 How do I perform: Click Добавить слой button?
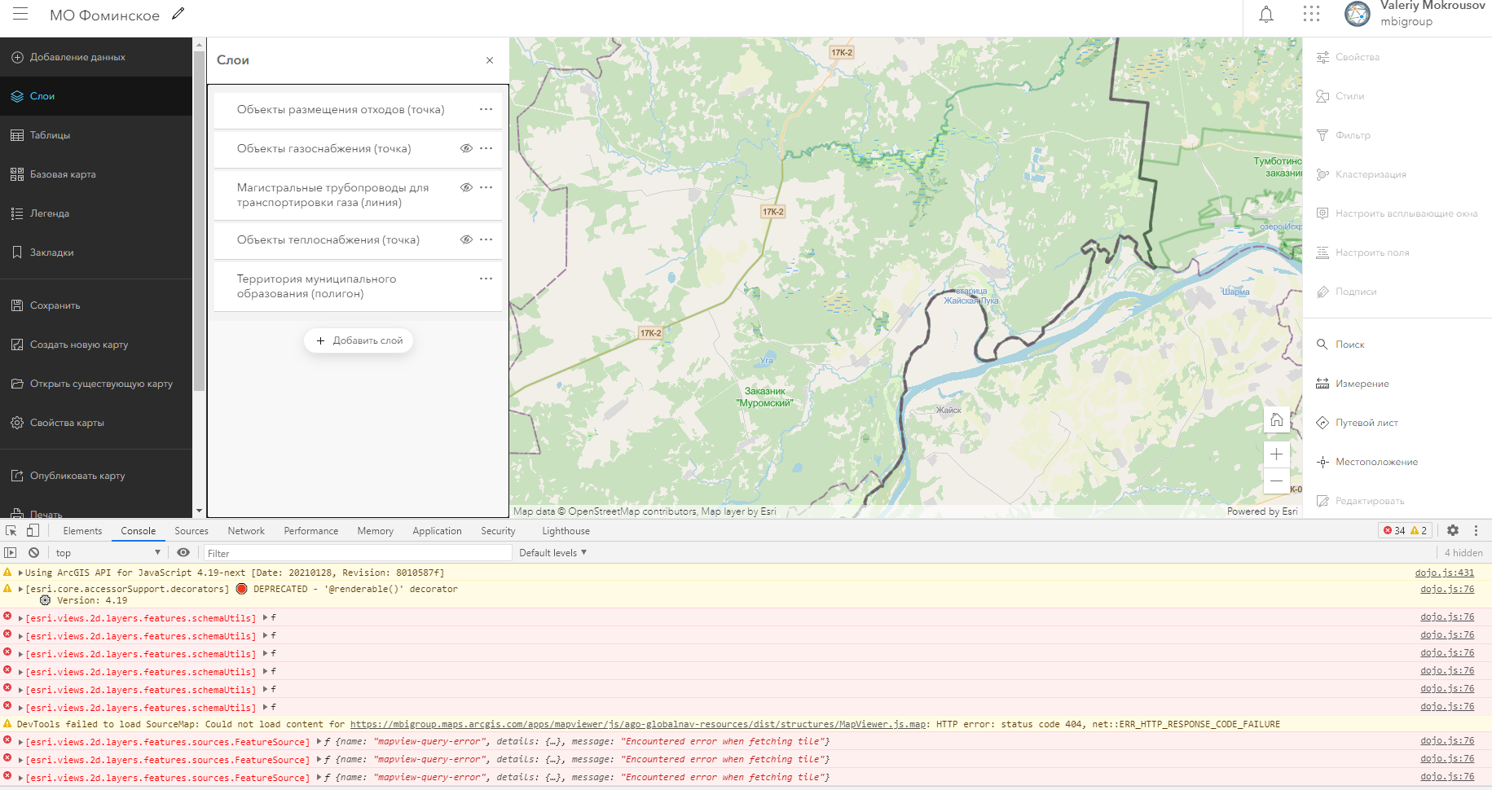[359, 340]
